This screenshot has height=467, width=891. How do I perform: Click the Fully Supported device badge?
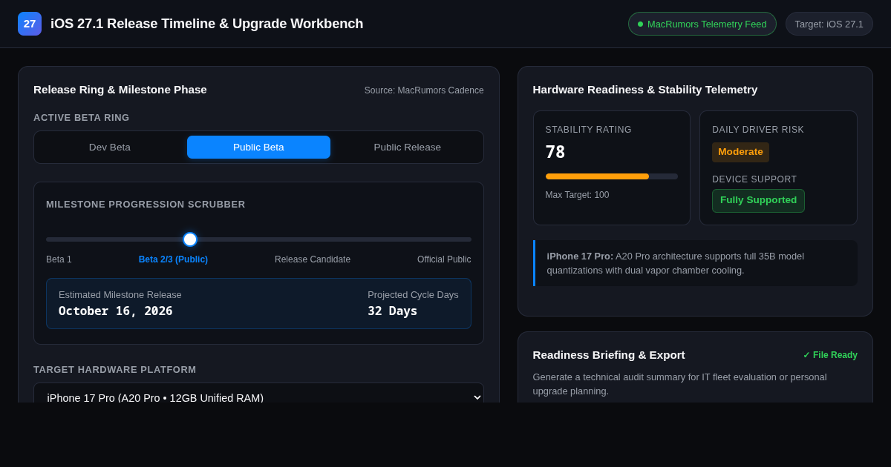(x=758, y=200)
